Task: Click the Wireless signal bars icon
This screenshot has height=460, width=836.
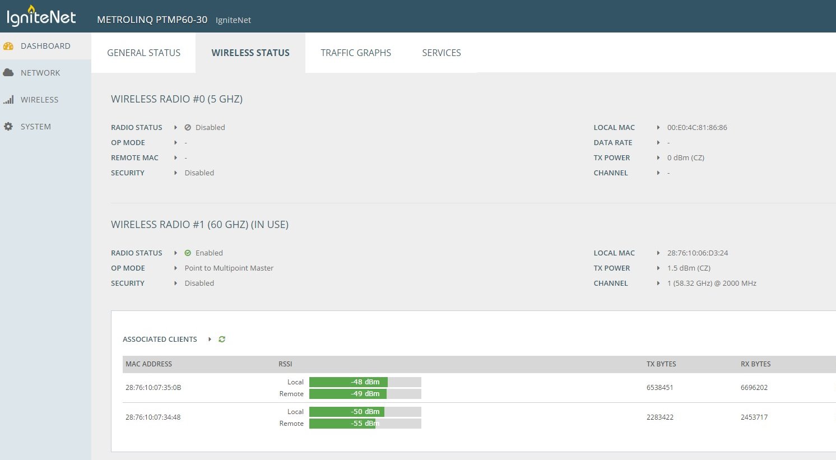Action: pyautogui.click(x=8, y=100)
